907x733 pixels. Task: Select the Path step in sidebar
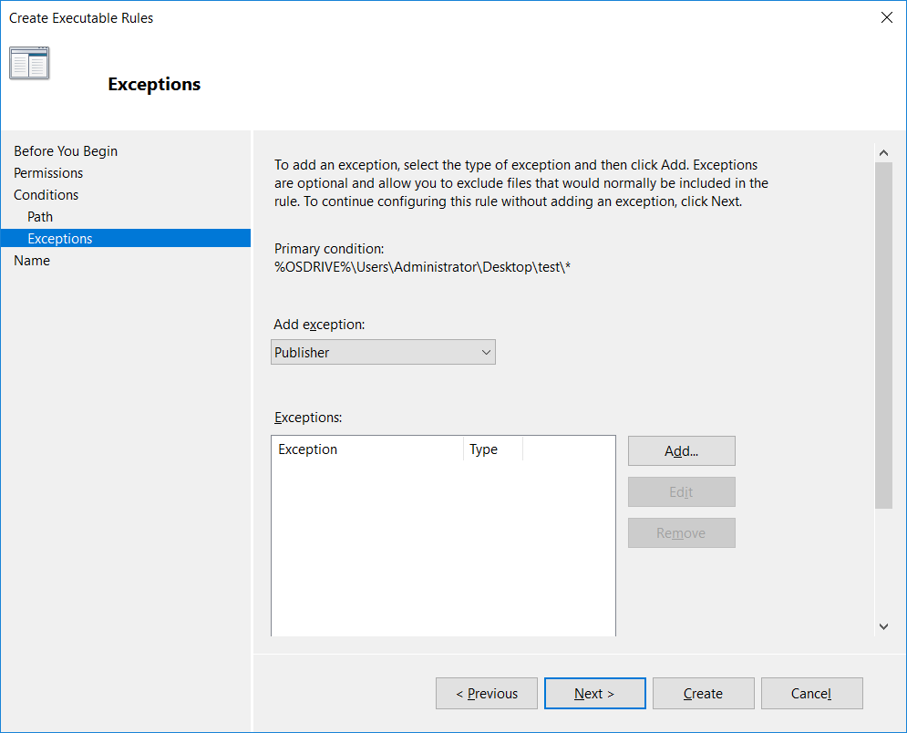pos(40,217)
